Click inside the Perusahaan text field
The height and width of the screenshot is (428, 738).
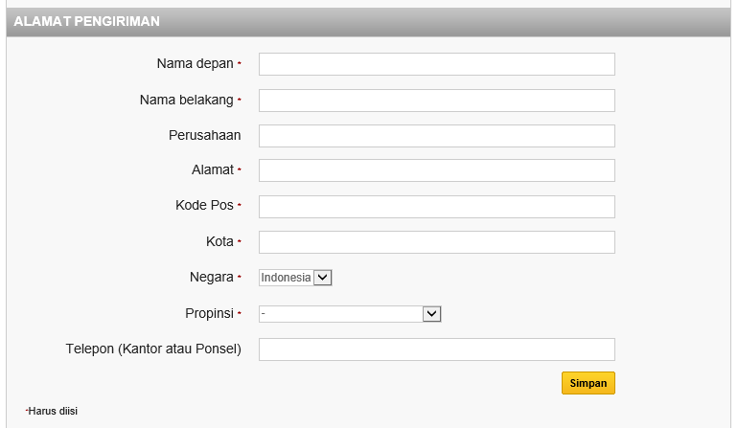(436, 136)
